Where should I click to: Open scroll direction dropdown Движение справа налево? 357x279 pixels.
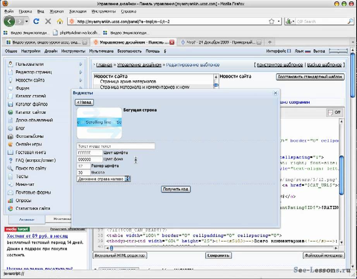(104, 179)
